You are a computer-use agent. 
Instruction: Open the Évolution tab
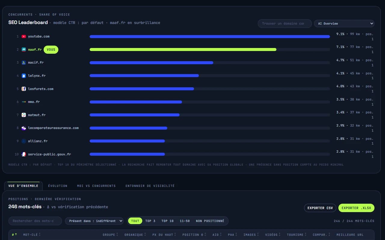[58, 186]
